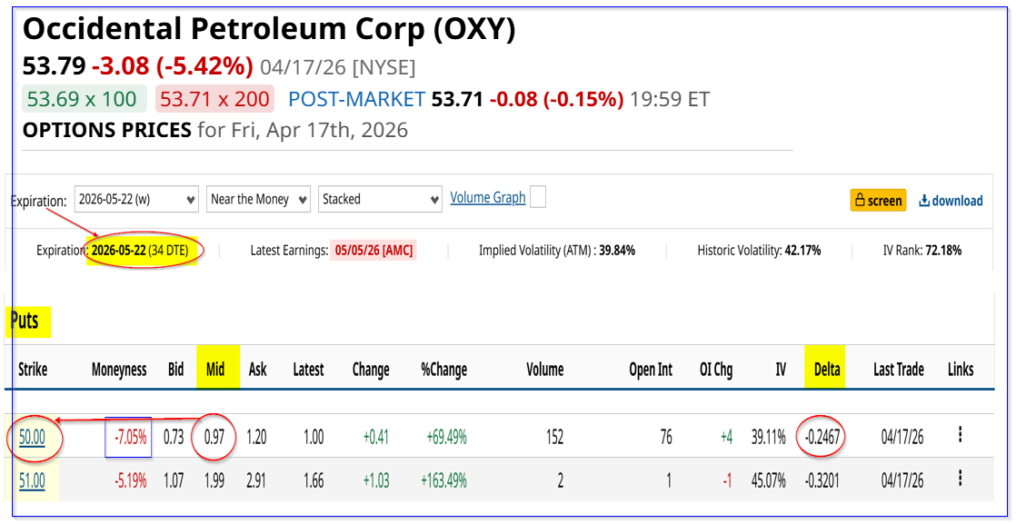Sort by IV column header

coord(780,370)
